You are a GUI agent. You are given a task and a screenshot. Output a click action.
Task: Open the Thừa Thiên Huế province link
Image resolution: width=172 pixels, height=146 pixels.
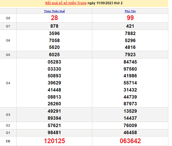coord(54,11)
